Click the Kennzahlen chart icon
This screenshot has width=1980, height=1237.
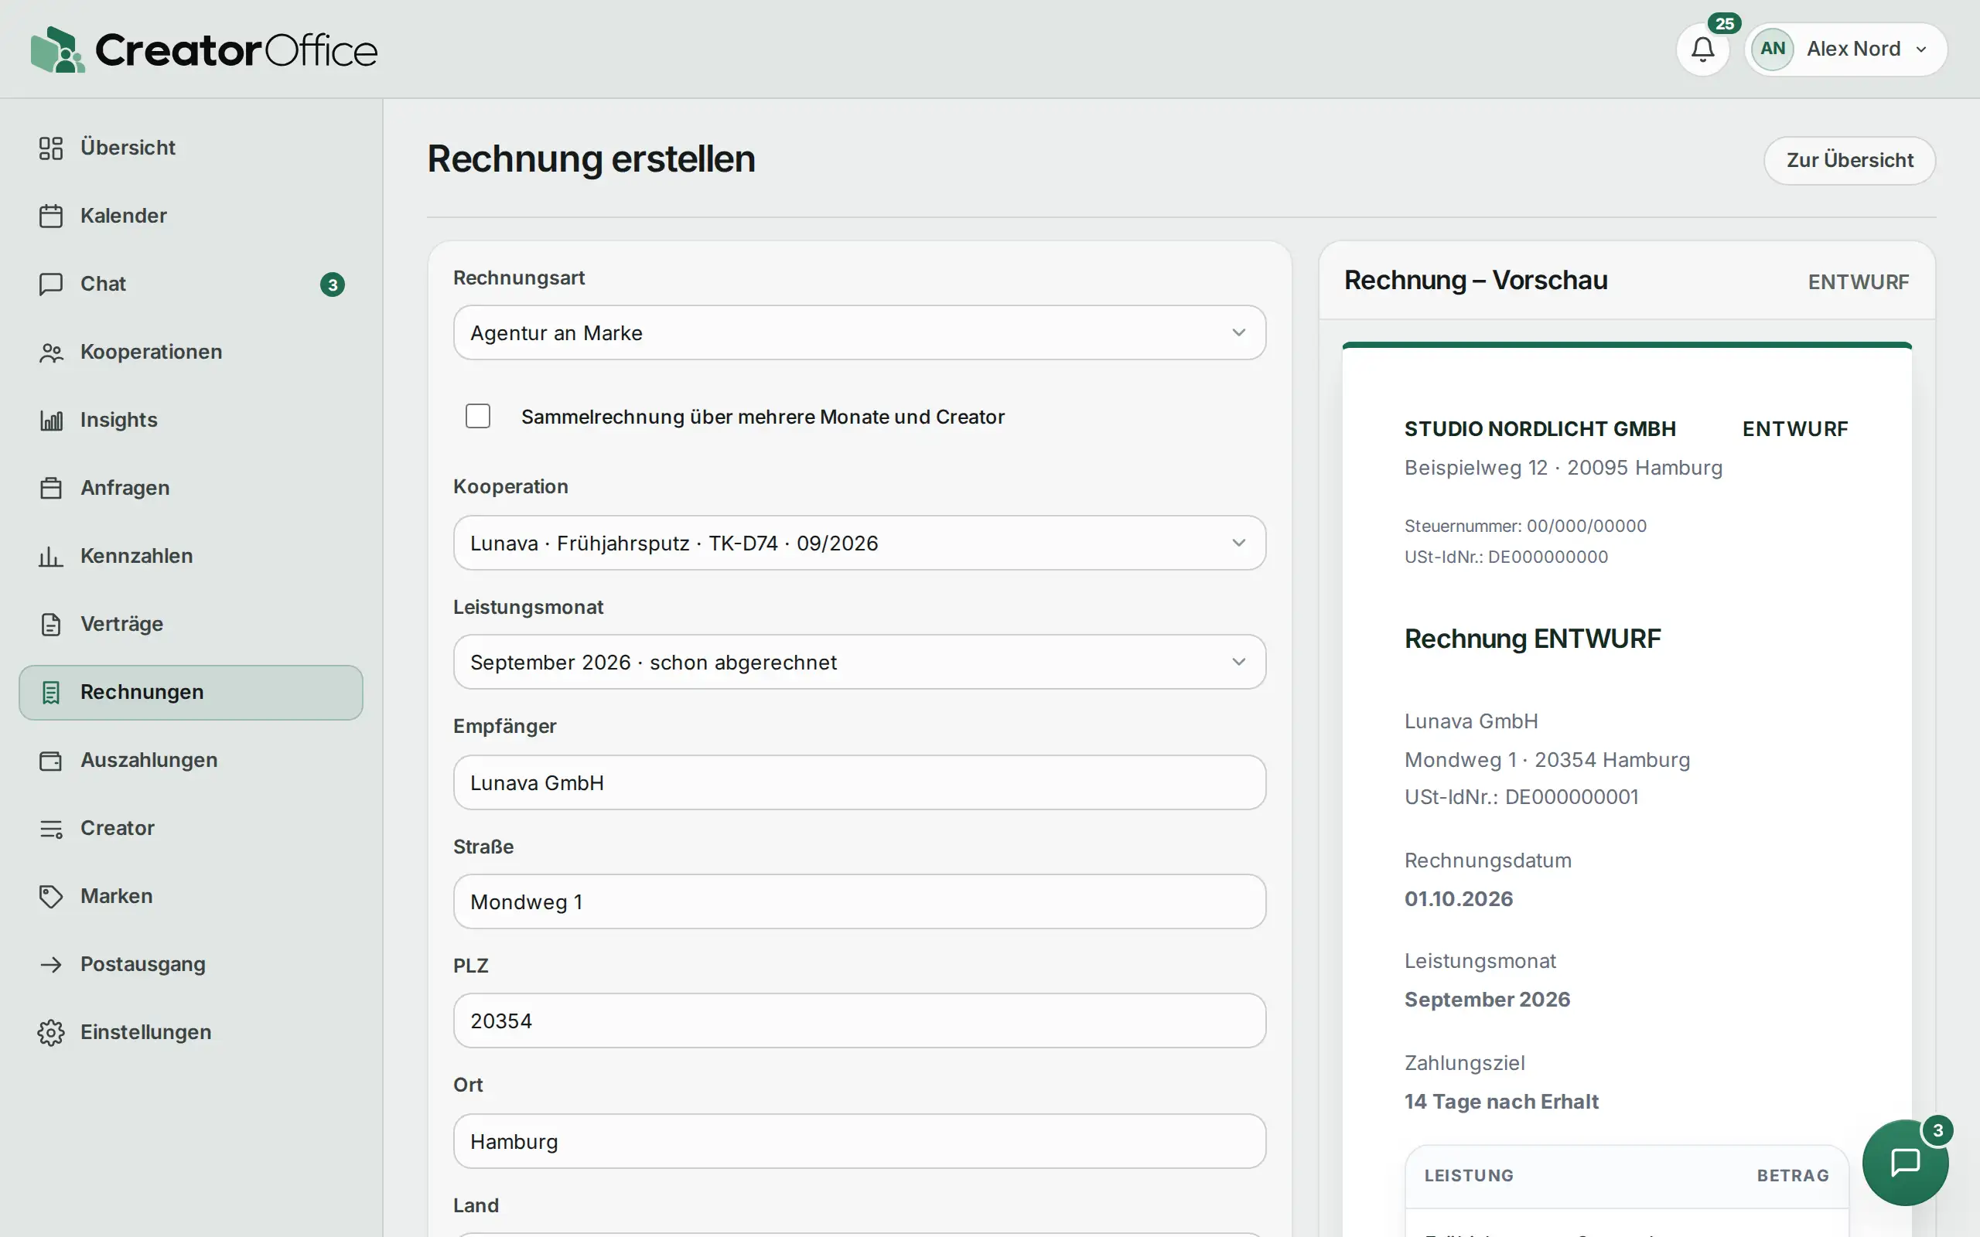[x=51, y=557]
